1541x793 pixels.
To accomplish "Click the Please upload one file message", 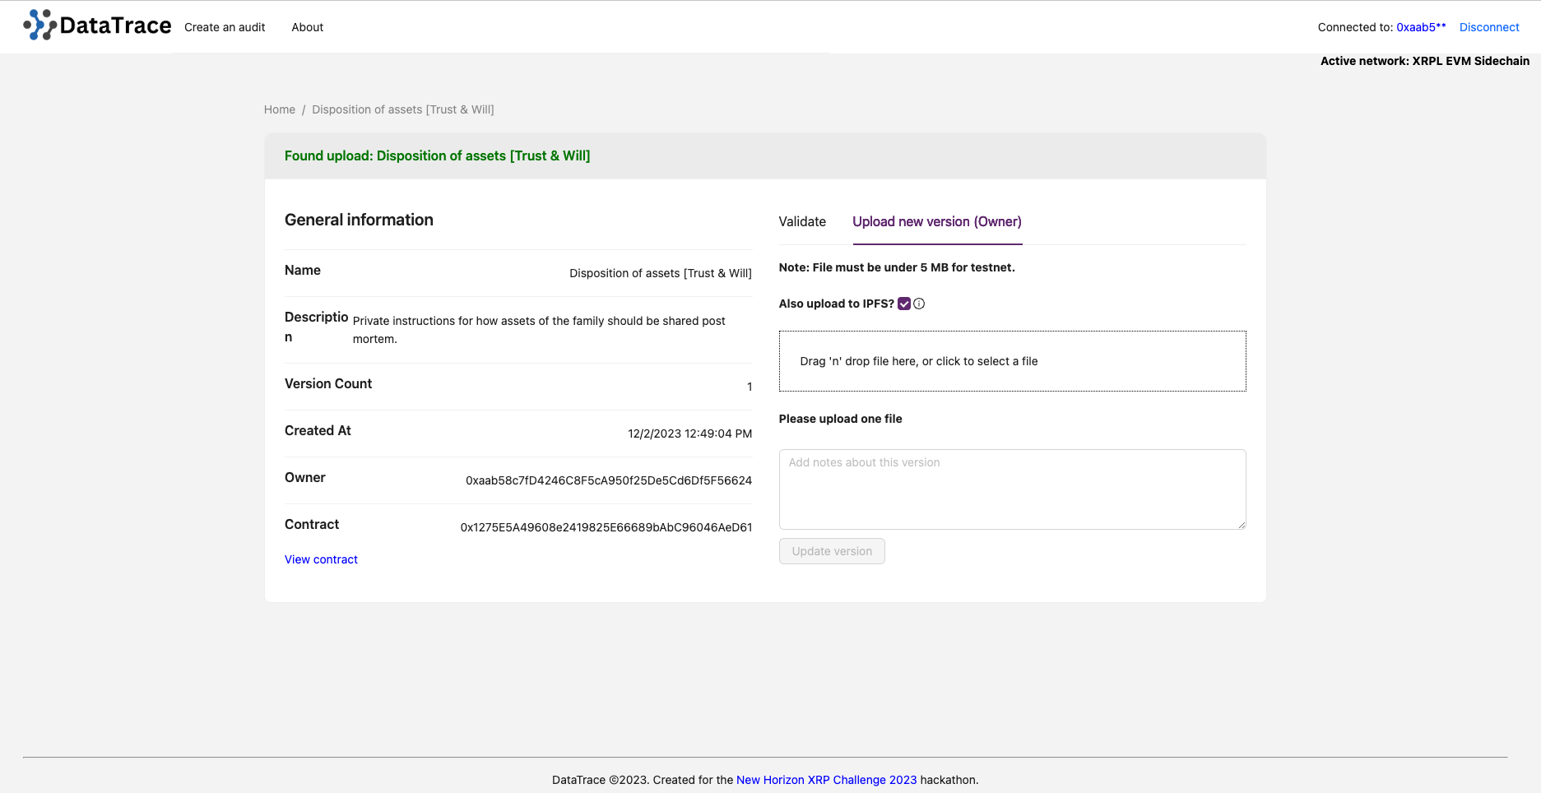I will coord(840,419).
